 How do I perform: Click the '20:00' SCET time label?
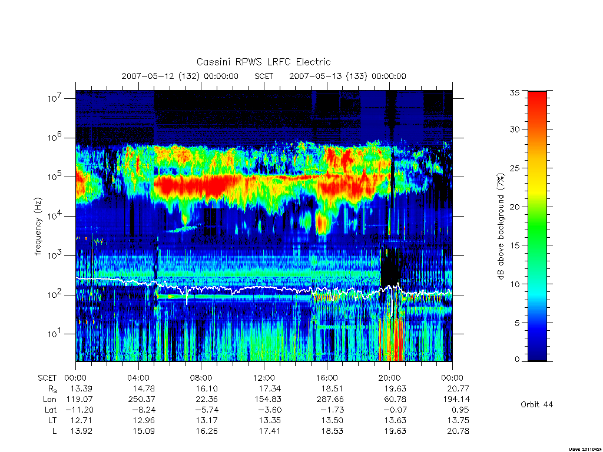pyautogui.click(x=390, y=378)
